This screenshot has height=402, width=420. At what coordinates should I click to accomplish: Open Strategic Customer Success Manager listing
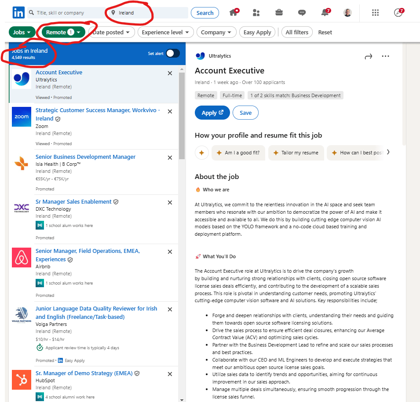click(x=98, y=114)
